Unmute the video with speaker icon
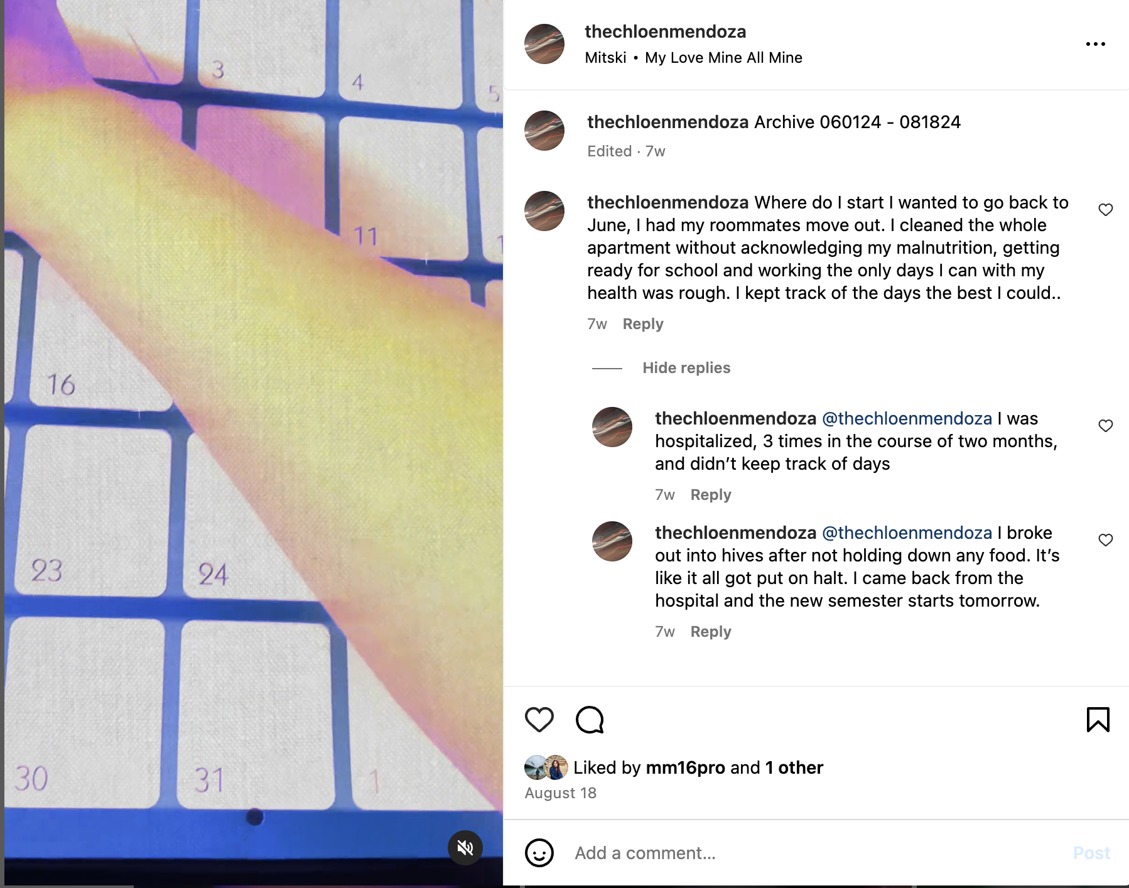 [465, 848]
